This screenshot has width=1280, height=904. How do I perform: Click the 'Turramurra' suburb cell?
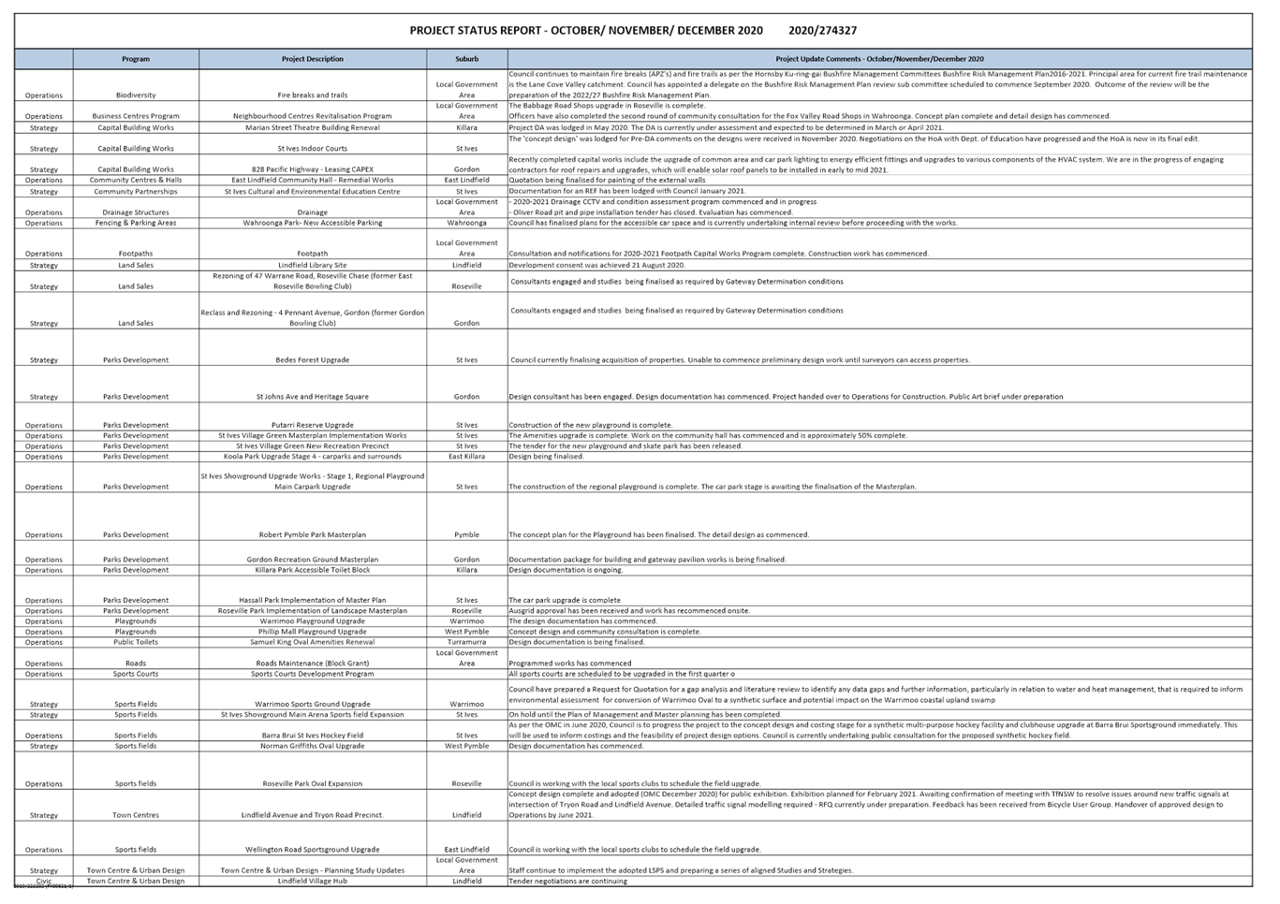pyautogui.click(x=466, y=642)
